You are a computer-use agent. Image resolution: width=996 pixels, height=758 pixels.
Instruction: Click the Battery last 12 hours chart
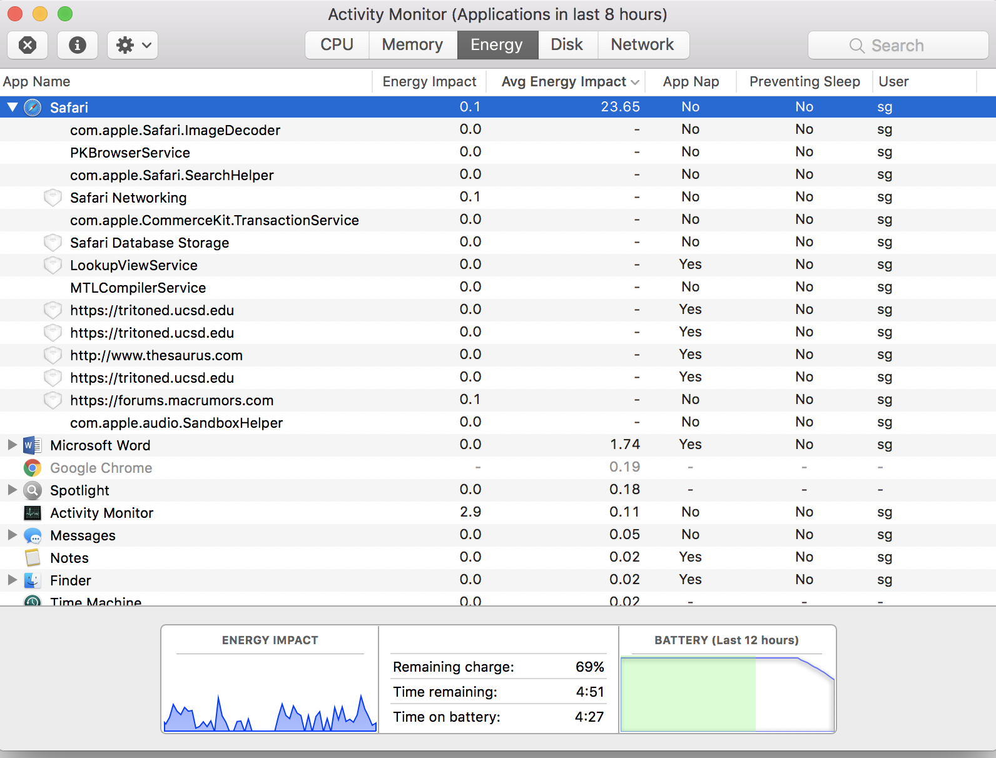(728, 693)
